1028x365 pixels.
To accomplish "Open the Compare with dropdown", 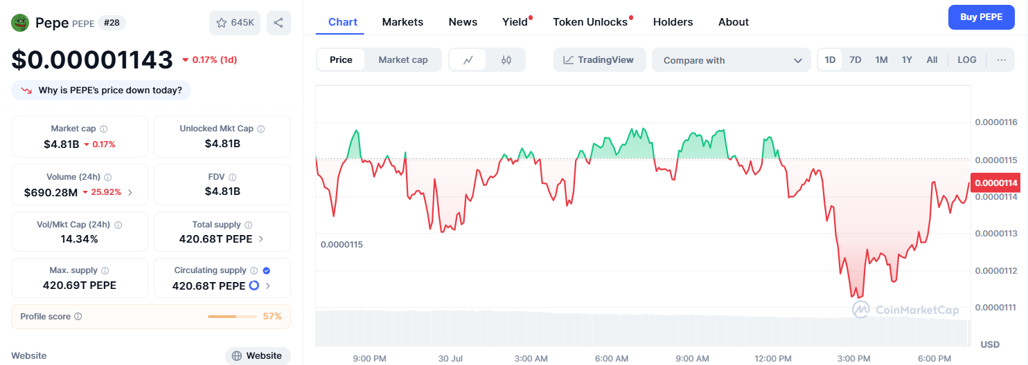I will pyautogui.click(x=731, y=60).
